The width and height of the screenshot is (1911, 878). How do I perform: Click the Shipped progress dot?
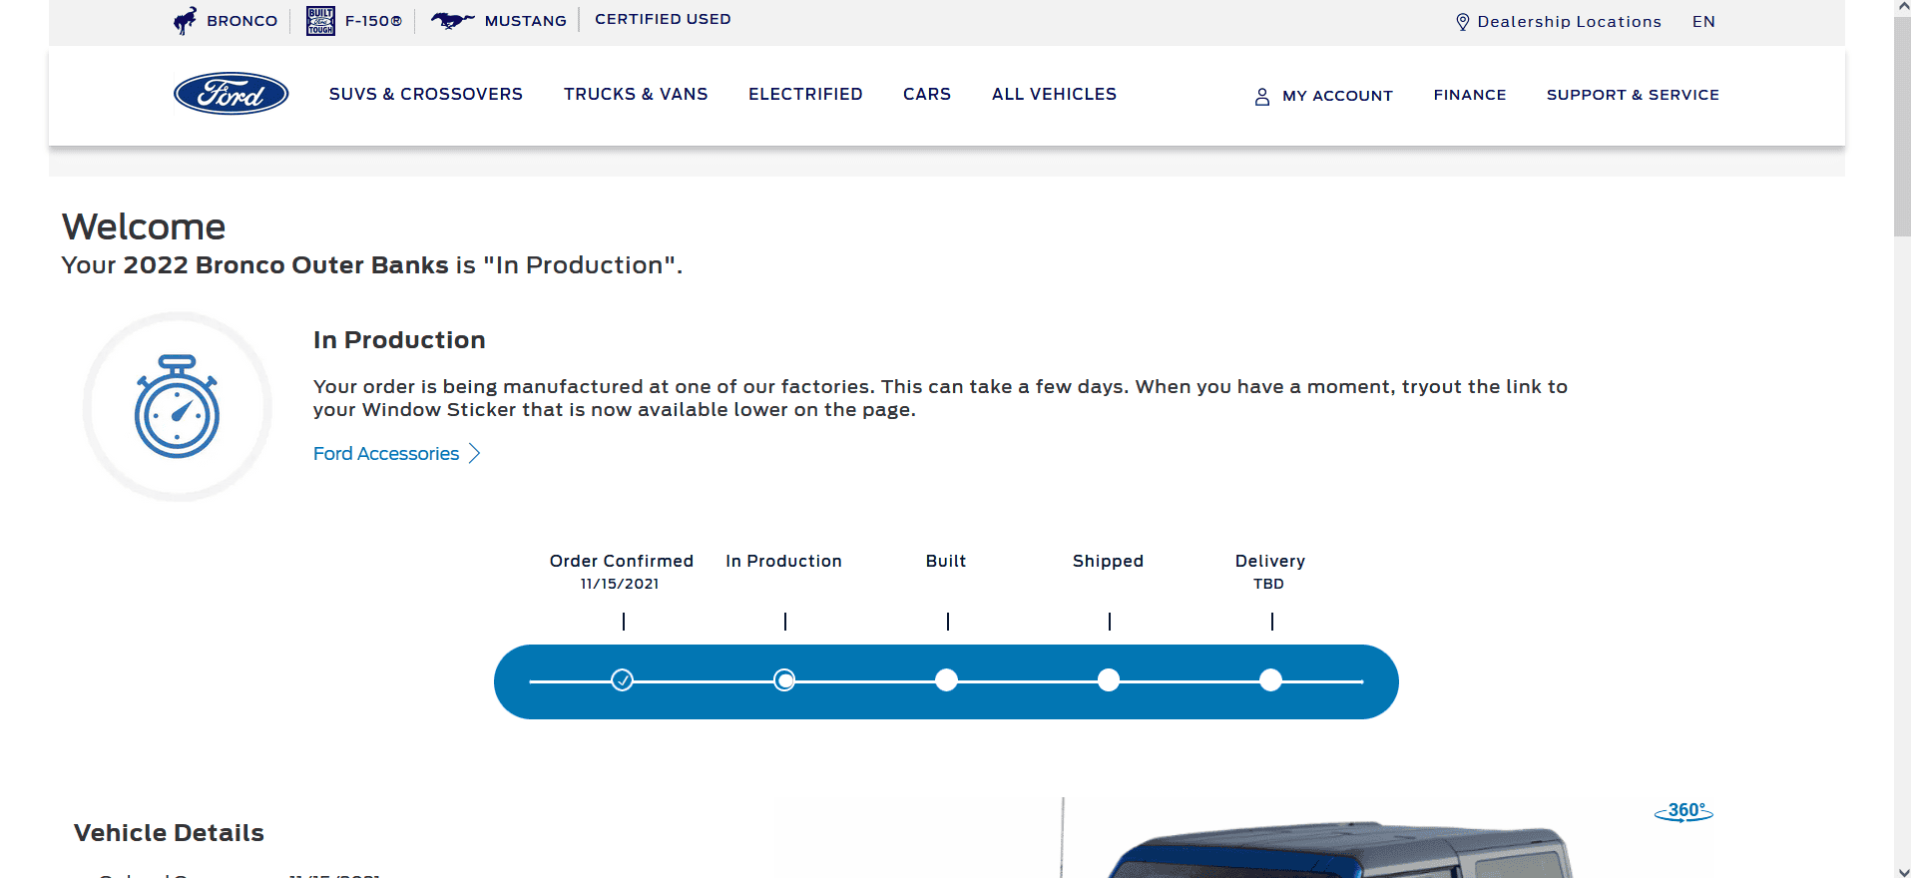click(x=1109, y=680)
